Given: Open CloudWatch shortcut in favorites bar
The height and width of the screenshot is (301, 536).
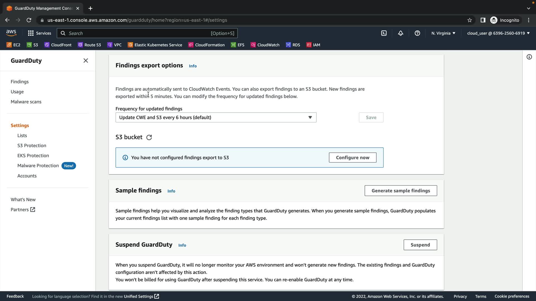Looking at the screenshot, I should [x=265, y=45].
